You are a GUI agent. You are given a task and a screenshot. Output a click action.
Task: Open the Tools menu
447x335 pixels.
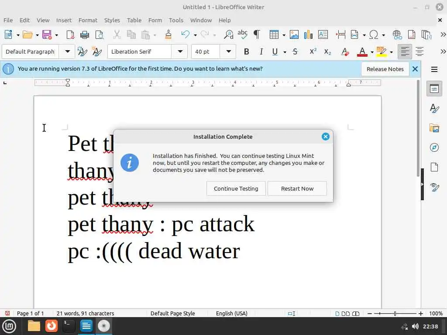(176, 20)
